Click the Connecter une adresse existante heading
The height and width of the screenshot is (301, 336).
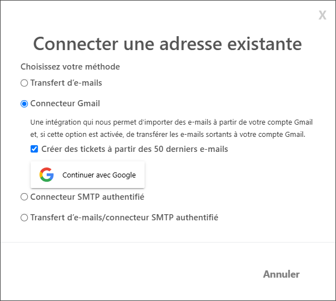point(167,44)
